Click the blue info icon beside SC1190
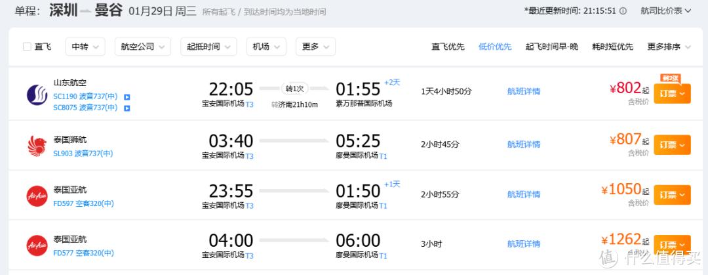Viewport: 708px width, 275px height. (x=127, y=97)
